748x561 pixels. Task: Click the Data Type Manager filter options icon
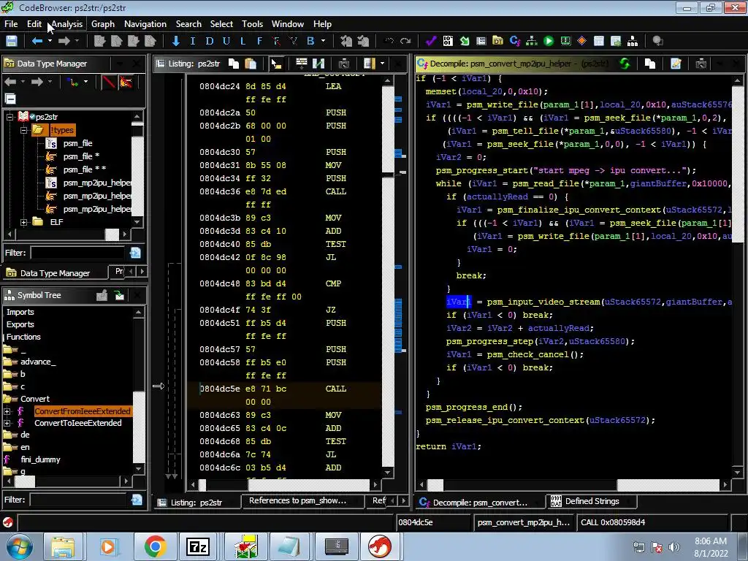[x=135, y=253]
